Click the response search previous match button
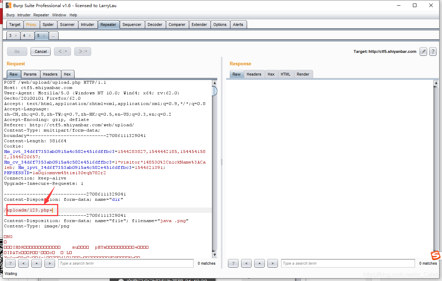 coord(246,263)
